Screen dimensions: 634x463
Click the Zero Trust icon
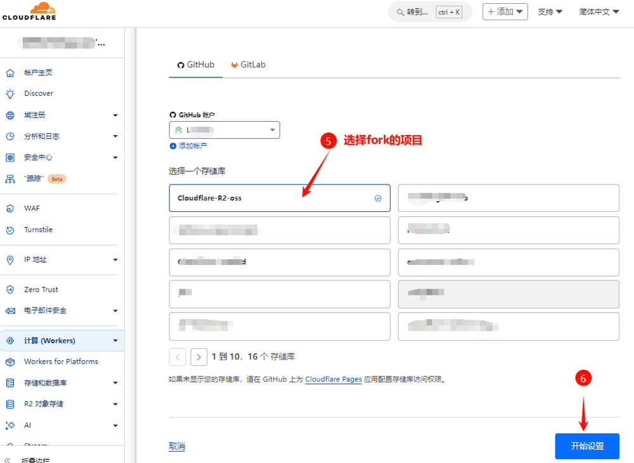coord(10,290)
